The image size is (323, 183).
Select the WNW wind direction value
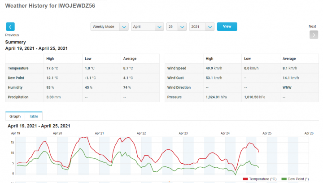pos(287,87)
